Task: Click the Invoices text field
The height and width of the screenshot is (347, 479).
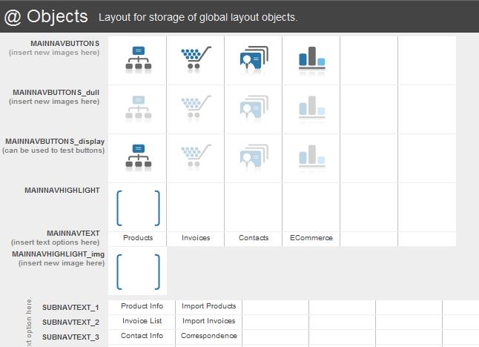Action: (x=196, y=238)
